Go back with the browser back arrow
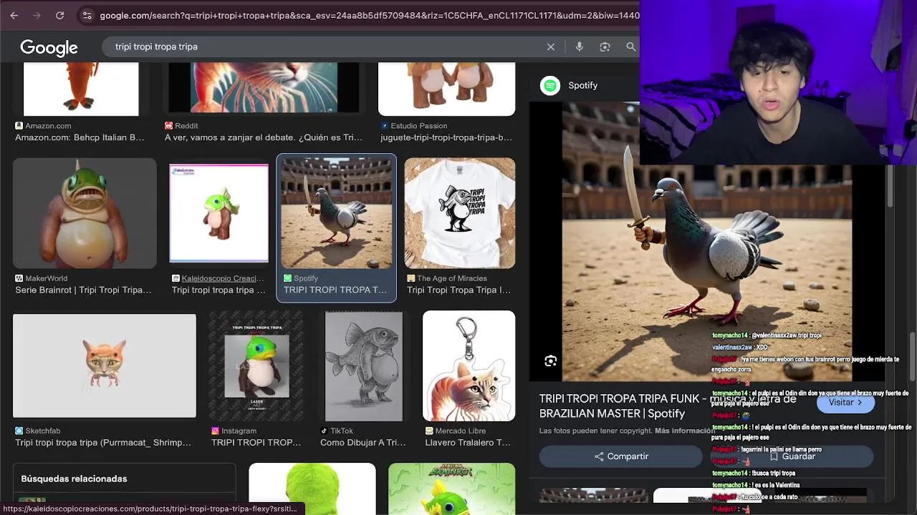Viewport: 917px width, 515px height. click(14, 15)
